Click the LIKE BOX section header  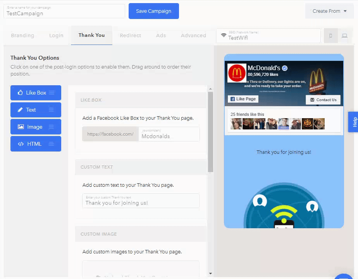(x=141, y=100)
